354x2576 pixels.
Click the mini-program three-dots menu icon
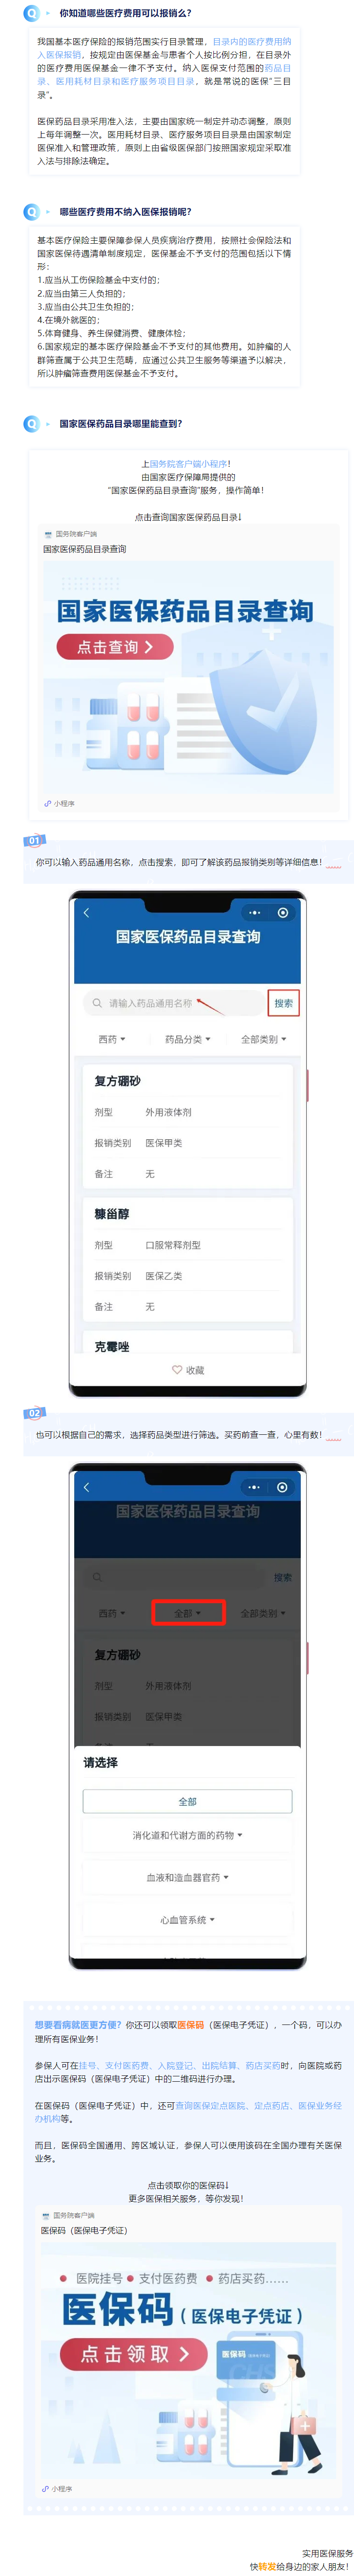(x=254, y=912)
